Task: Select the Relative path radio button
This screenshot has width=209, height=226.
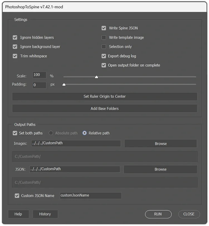Action: pos(84,133)
